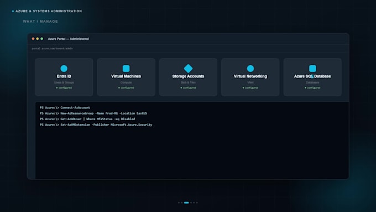
Task: Click the 'Azure Portal — Administered' window title
Action: click(69, 39)
